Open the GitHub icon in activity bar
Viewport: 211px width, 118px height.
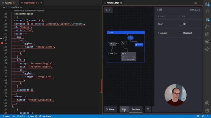pos(207,42)
